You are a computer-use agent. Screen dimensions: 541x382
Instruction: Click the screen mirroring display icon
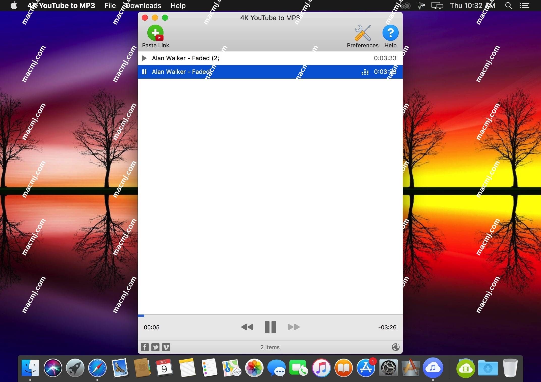[x=437, y=6]
